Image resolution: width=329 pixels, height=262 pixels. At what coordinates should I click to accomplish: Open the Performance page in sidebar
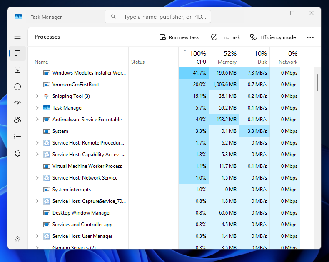point(17,70)
